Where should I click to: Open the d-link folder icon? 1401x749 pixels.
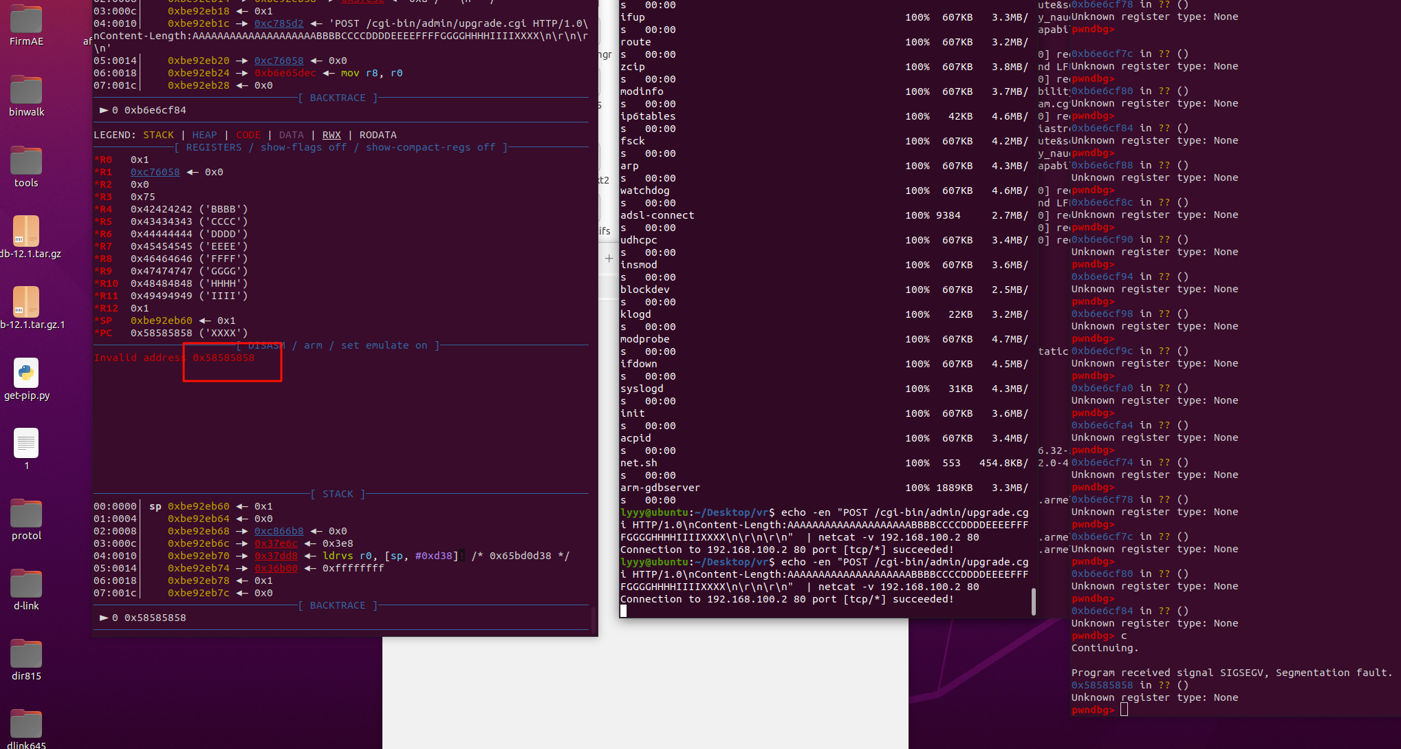pos(26,585)
